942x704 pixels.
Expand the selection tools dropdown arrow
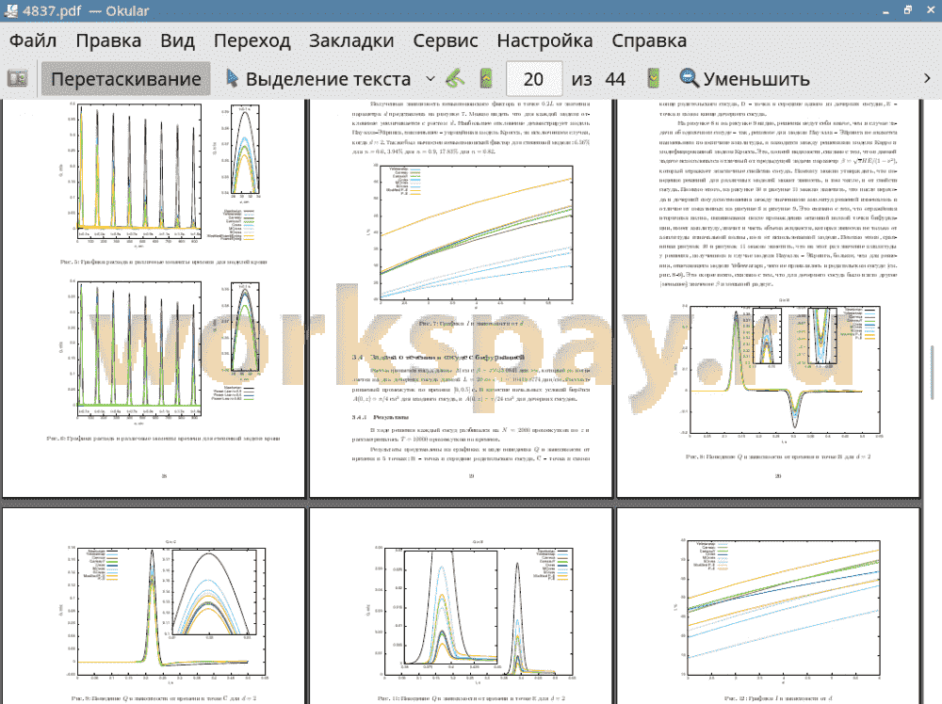pos(430,79)
